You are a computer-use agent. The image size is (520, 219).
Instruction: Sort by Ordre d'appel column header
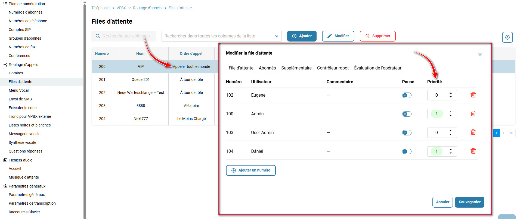(191, 53)
